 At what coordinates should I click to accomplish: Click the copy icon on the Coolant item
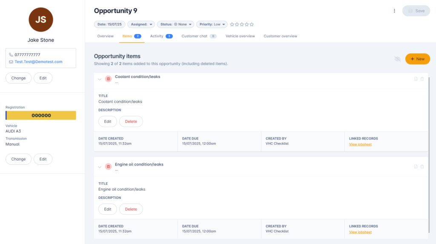pyautogui.click(x=416, y=79)
